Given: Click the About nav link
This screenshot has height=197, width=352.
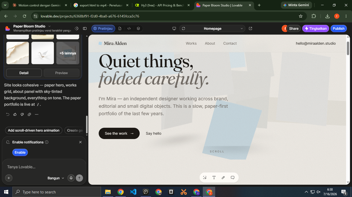Looking at the screenshot, I should pyautogui.click(x=210, y=43).
